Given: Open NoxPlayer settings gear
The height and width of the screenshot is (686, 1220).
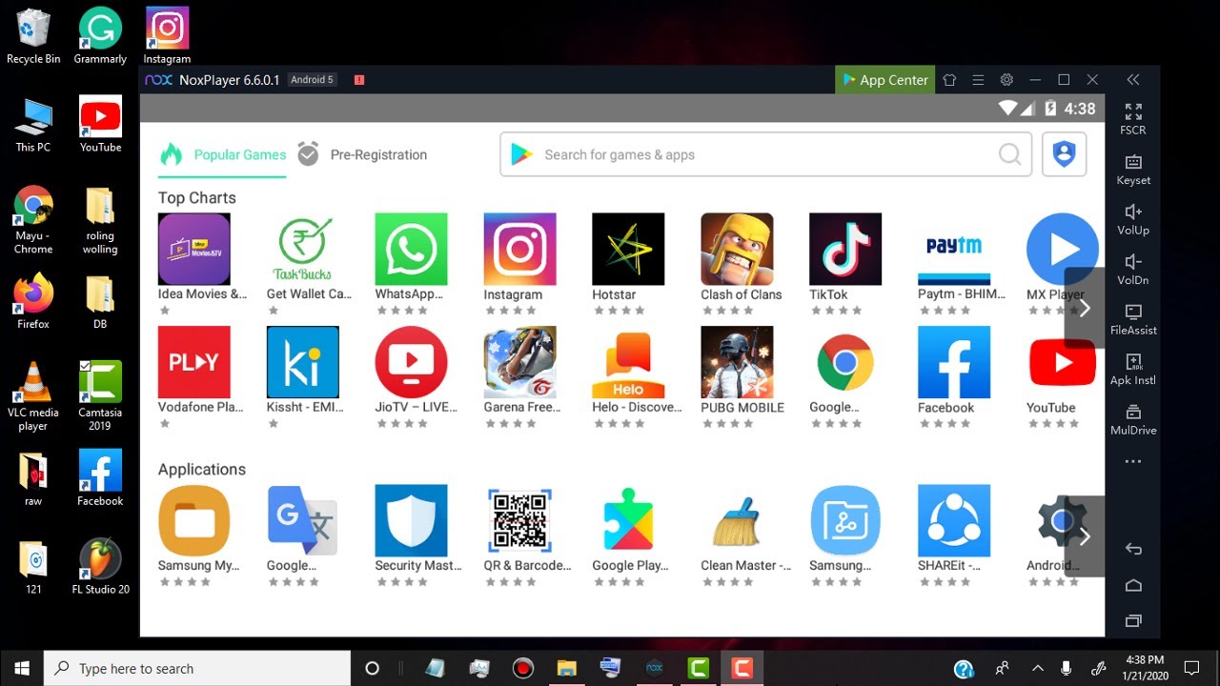Looking at the screenshot, I should click(1006, 80).
